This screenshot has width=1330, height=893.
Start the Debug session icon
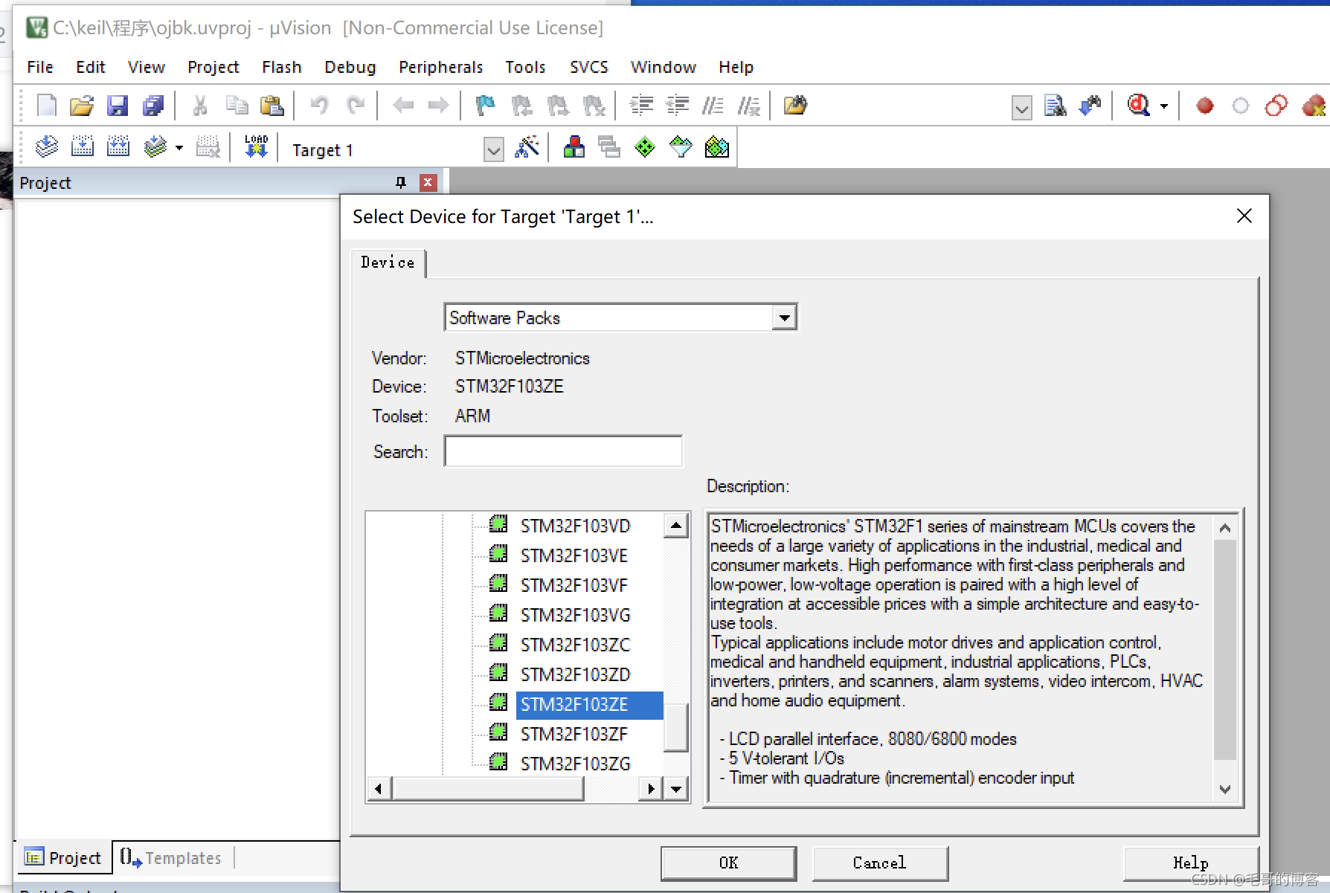pyautogui.click(x=1138, y=106)
